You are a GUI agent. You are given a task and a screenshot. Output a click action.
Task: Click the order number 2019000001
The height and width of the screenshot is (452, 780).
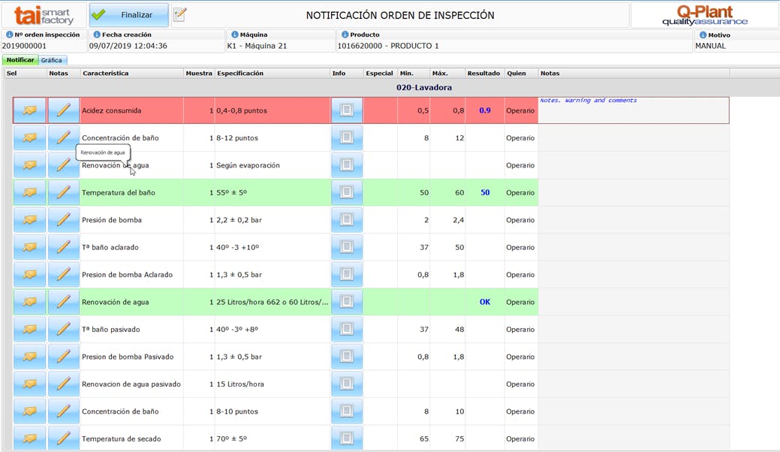24,46
